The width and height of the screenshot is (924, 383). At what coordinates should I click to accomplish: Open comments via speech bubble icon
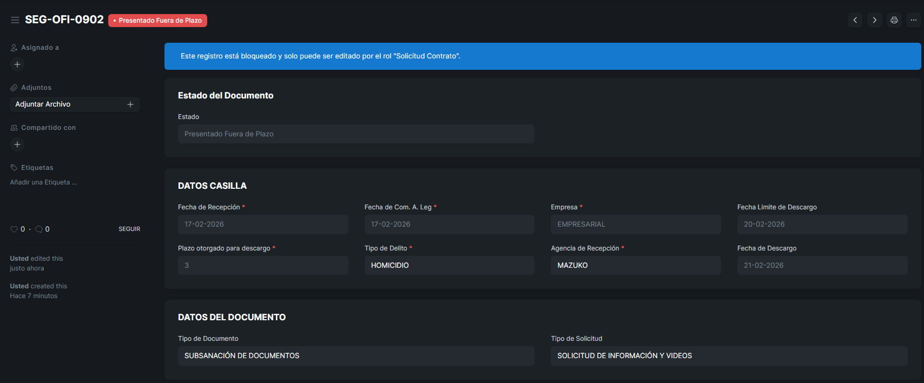coord(39,229)
